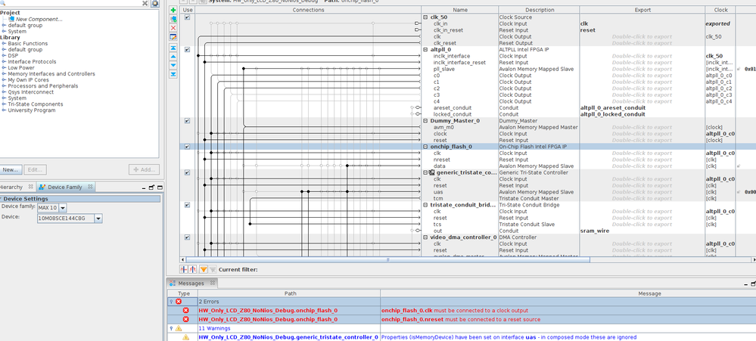
Task: Close the Messages tab with its X
Action: 213,284
